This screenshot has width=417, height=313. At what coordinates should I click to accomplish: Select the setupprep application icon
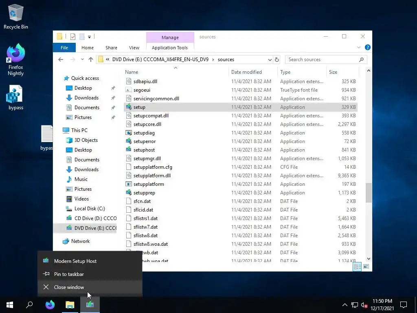[x=129, y=192]
